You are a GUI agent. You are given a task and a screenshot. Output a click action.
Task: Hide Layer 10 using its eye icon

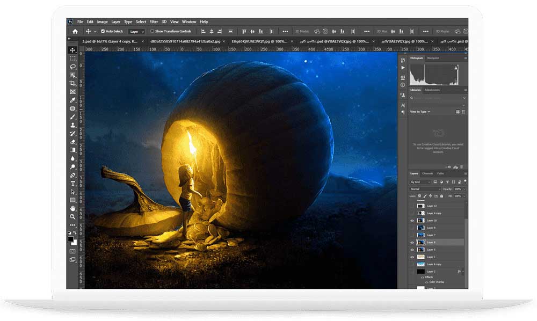[x=412, y=221]
